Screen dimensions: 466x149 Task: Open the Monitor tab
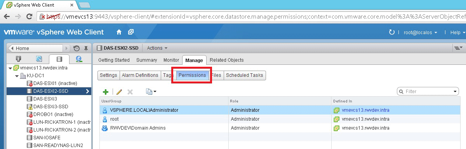(171, 60)
